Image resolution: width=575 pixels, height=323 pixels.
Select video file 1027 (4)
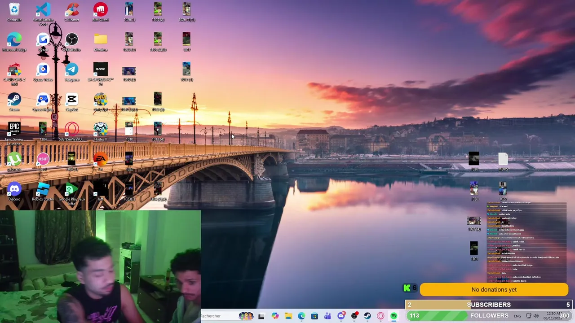point(474,224)
